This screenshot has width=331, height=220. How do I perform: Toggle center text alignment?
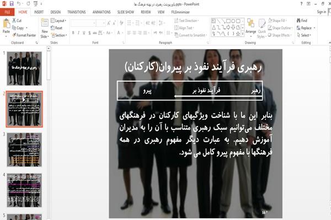134,33
